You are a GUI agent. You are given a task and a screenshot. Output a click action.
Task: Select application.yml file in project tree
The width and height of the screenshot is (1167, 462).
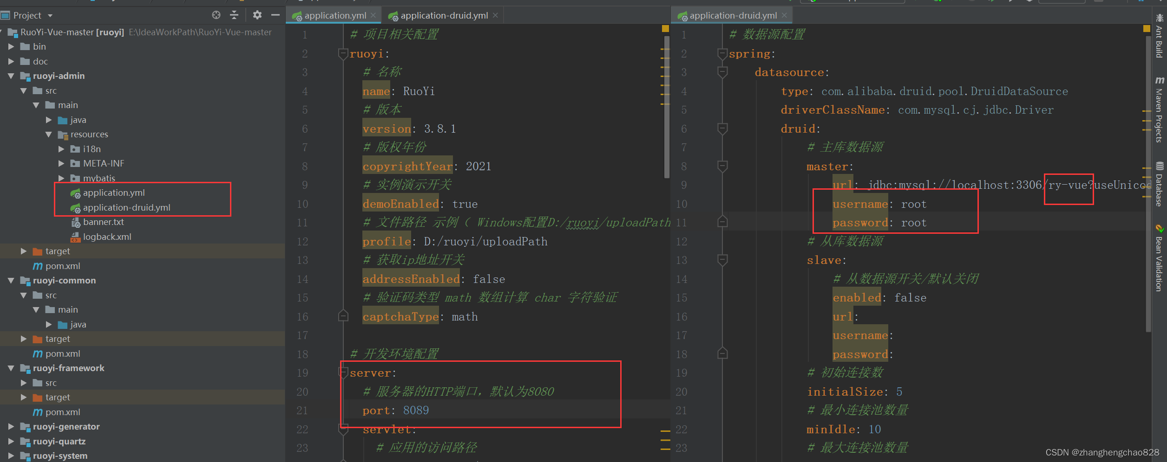114,192
